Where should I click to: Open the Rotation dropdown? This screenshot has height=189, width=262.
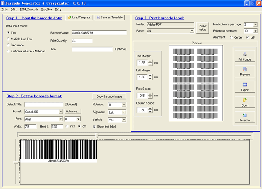124,105
